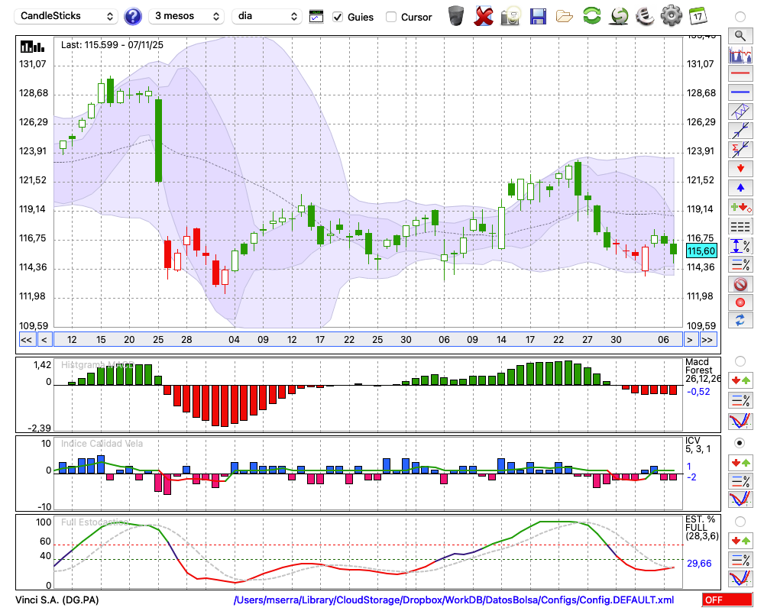Viewport: 764px width, 611px height.
Task: Click the red prohibition sign tool
Action: point(740,284)
